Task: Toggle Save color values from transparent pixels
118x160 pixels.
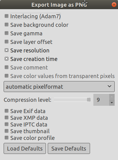Action: (x=6, y=76)
